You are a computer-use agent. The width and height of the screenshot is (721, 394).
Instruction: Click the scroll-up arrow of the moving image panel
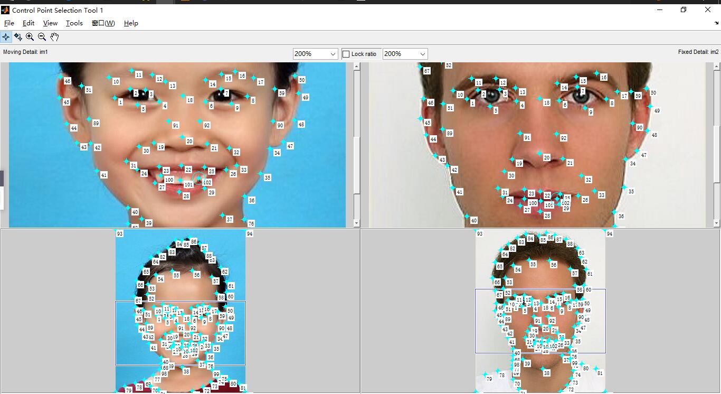[356, 67]
